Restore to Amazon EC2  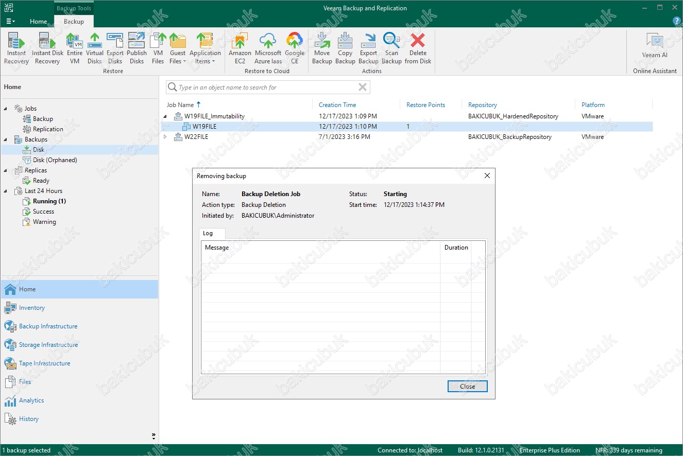[240, 48]
